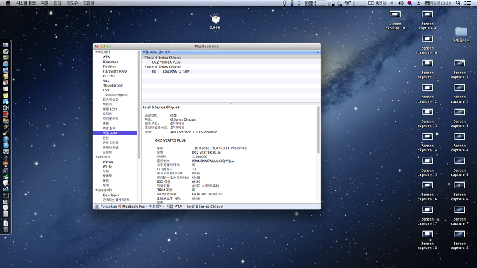Click the Trash icon in the Dock
Viewport: 477px width, 268px height.
tap(6, 230)
